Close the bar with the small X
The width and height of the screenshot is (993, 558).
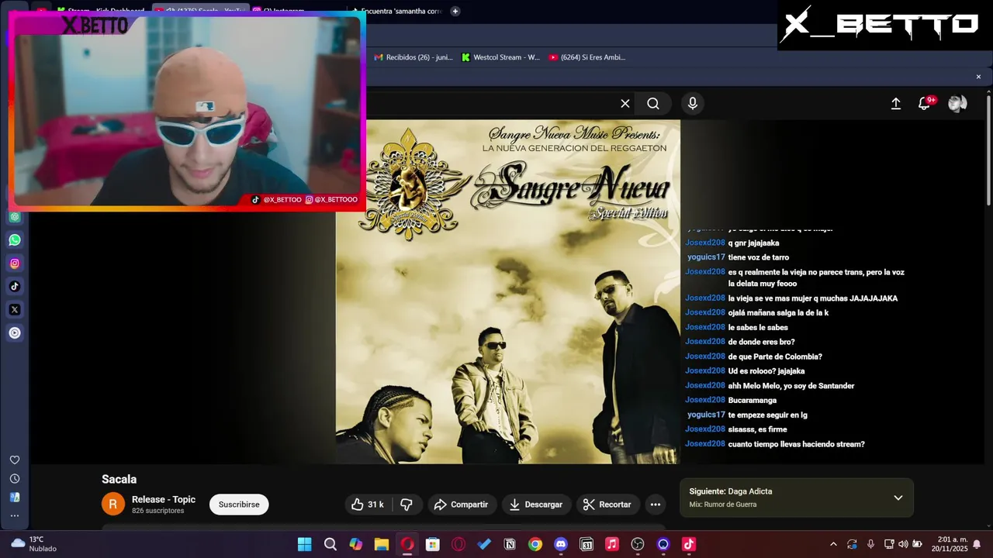coord(978,77)
